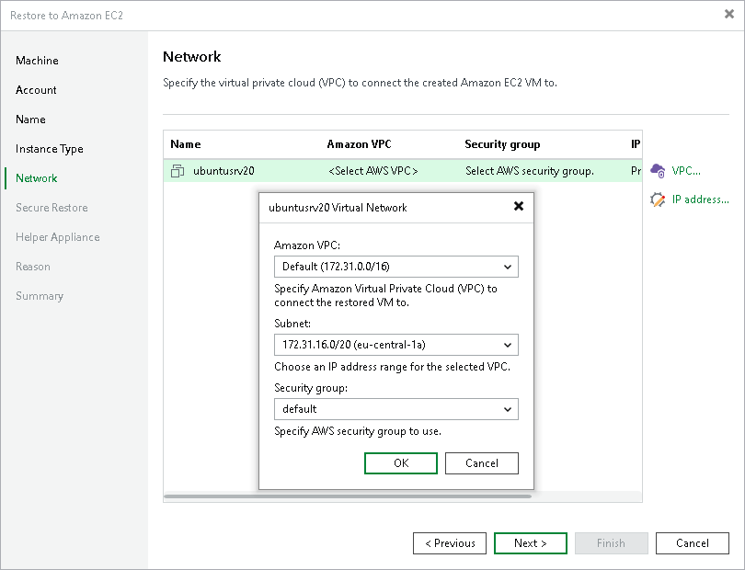The image size is (745, 570).
Task: Click the VPC... link
Action: [x=686, y=171]
